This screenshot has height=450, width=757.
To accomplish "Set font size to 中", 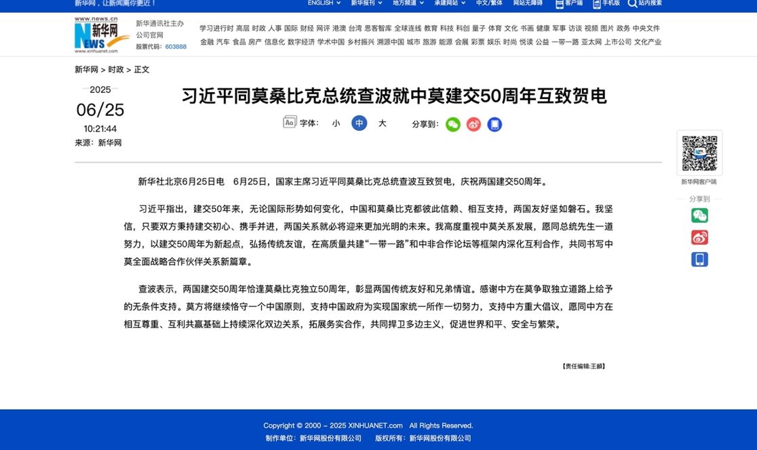I will click(x=360, y=123).
